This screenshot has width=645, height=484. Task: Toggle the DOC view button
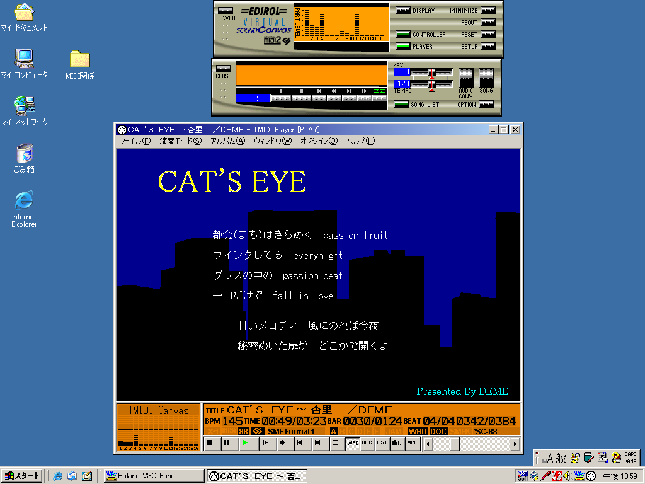[x=367, y=443]
